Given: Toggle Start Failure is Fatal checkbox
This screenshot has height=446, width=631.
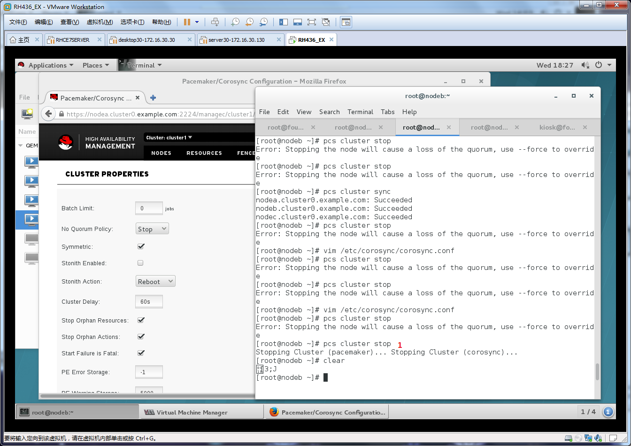Looking at the screenshot, I should 141,353.
